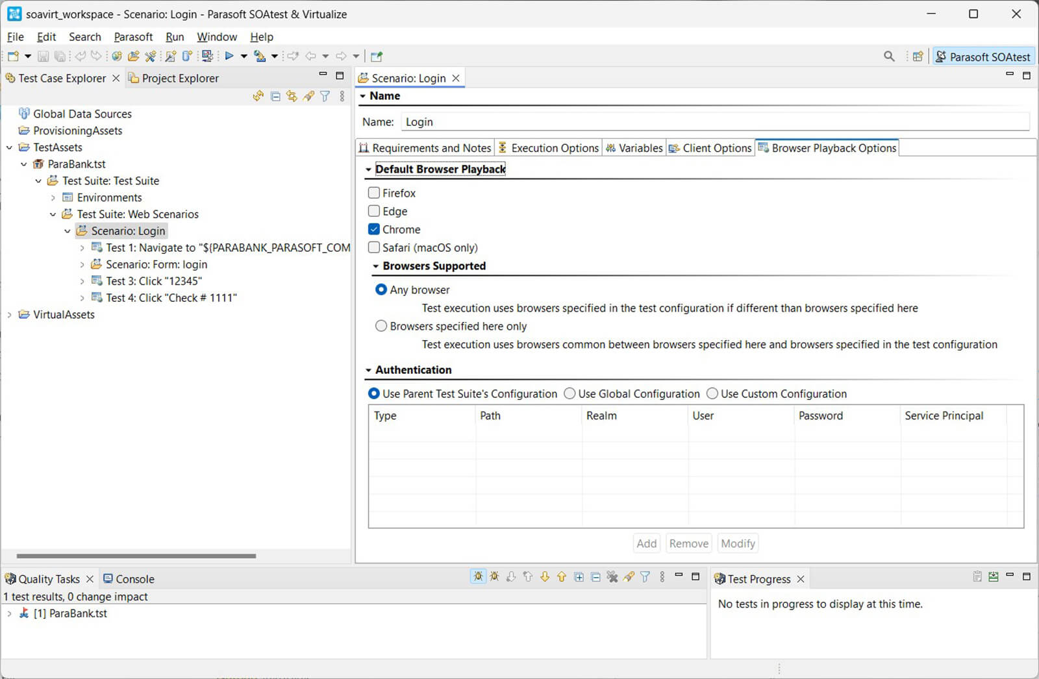
Task: Enable the Firefox checkbox
Action: (374, 193)
